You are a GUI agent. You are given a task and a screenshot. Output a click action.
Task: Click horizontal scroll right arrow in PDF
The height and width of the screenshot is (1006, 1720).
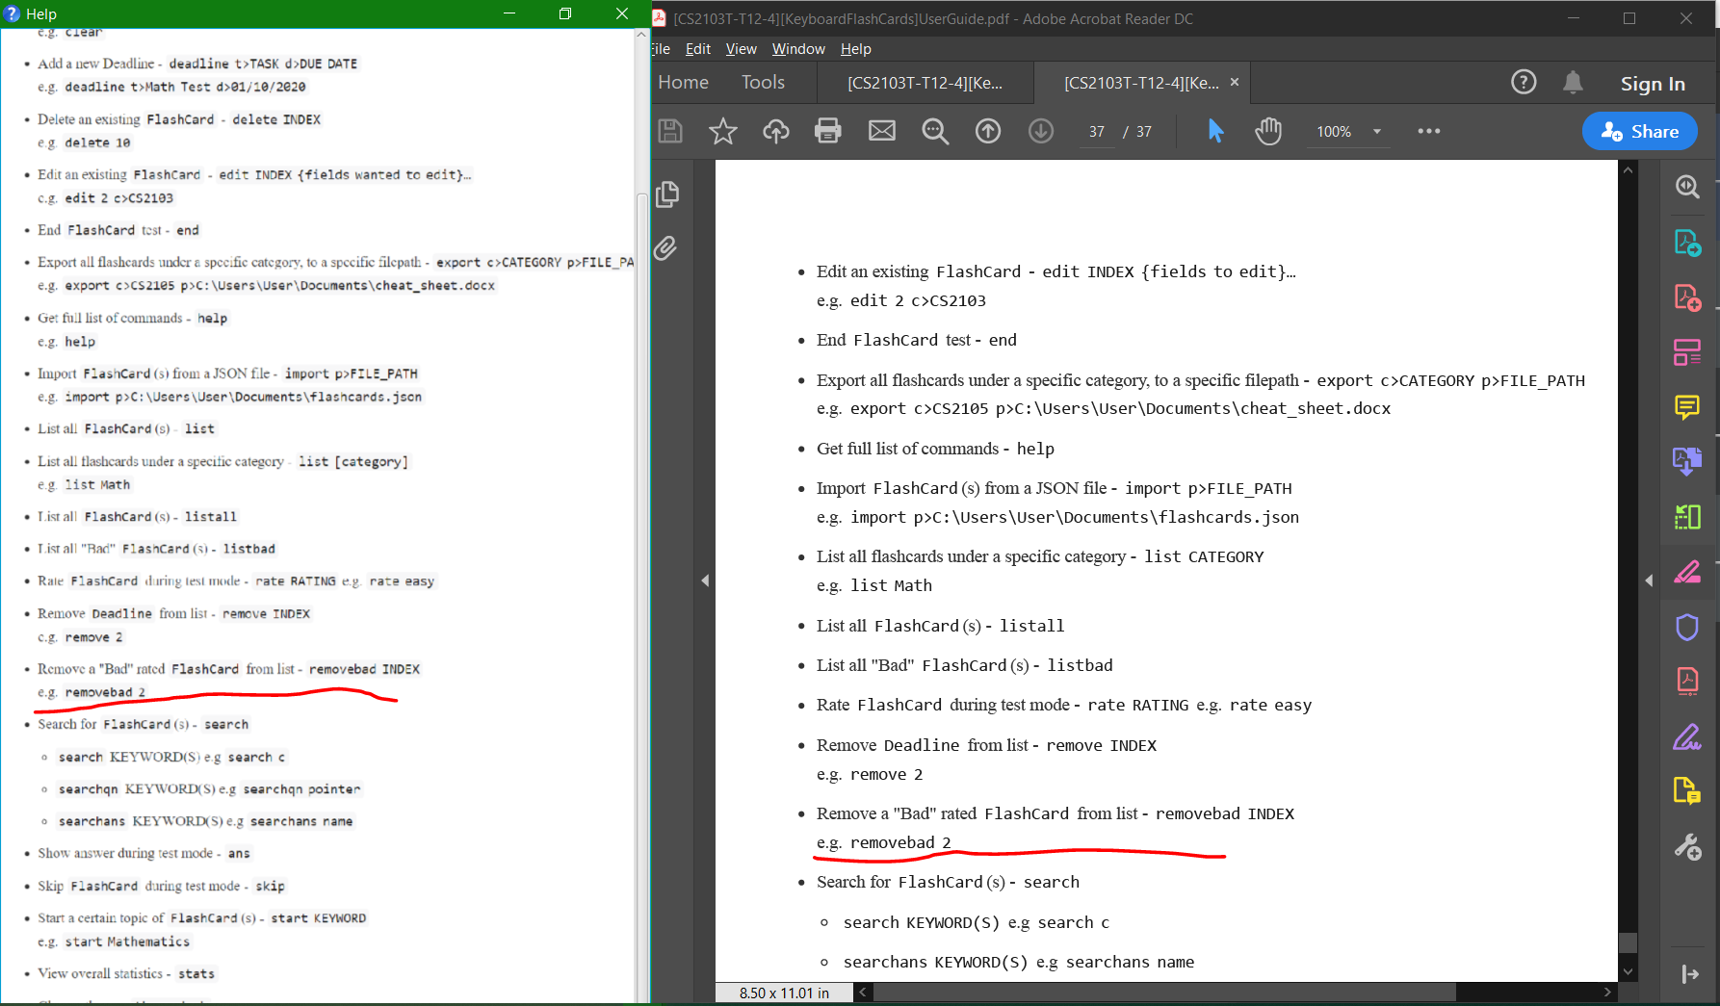click(x=1607, y=993)
